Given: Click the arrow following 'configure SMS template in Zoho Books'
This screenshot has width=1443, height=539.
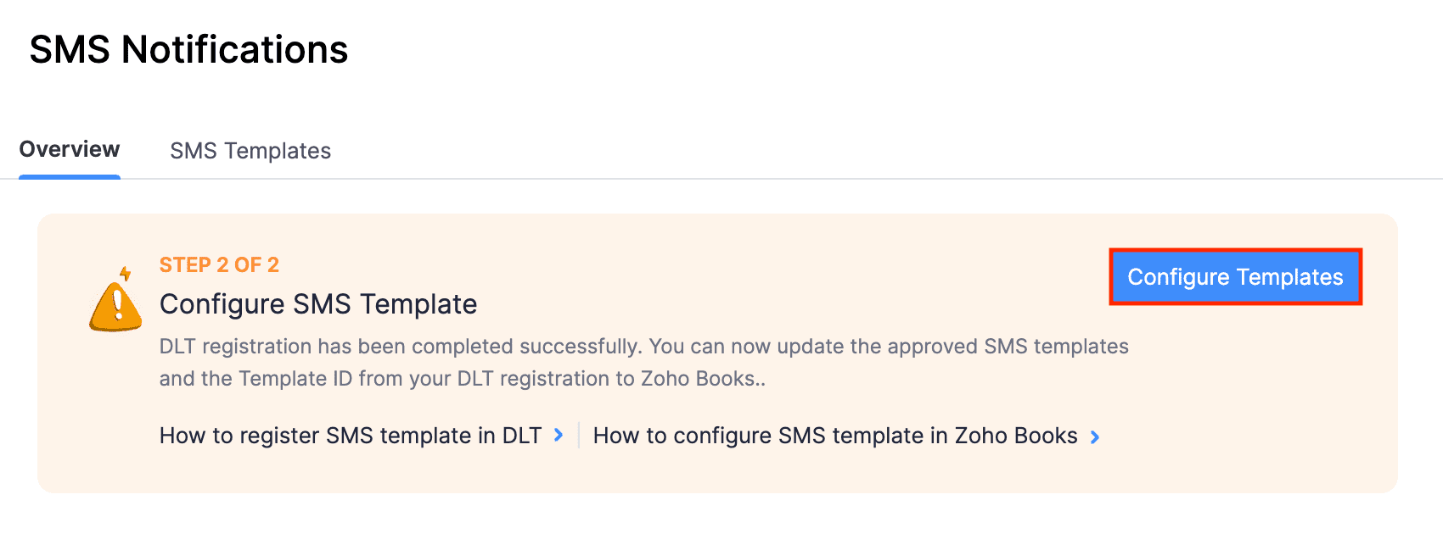Looking at the screenshot, I should coord(1095,436).
